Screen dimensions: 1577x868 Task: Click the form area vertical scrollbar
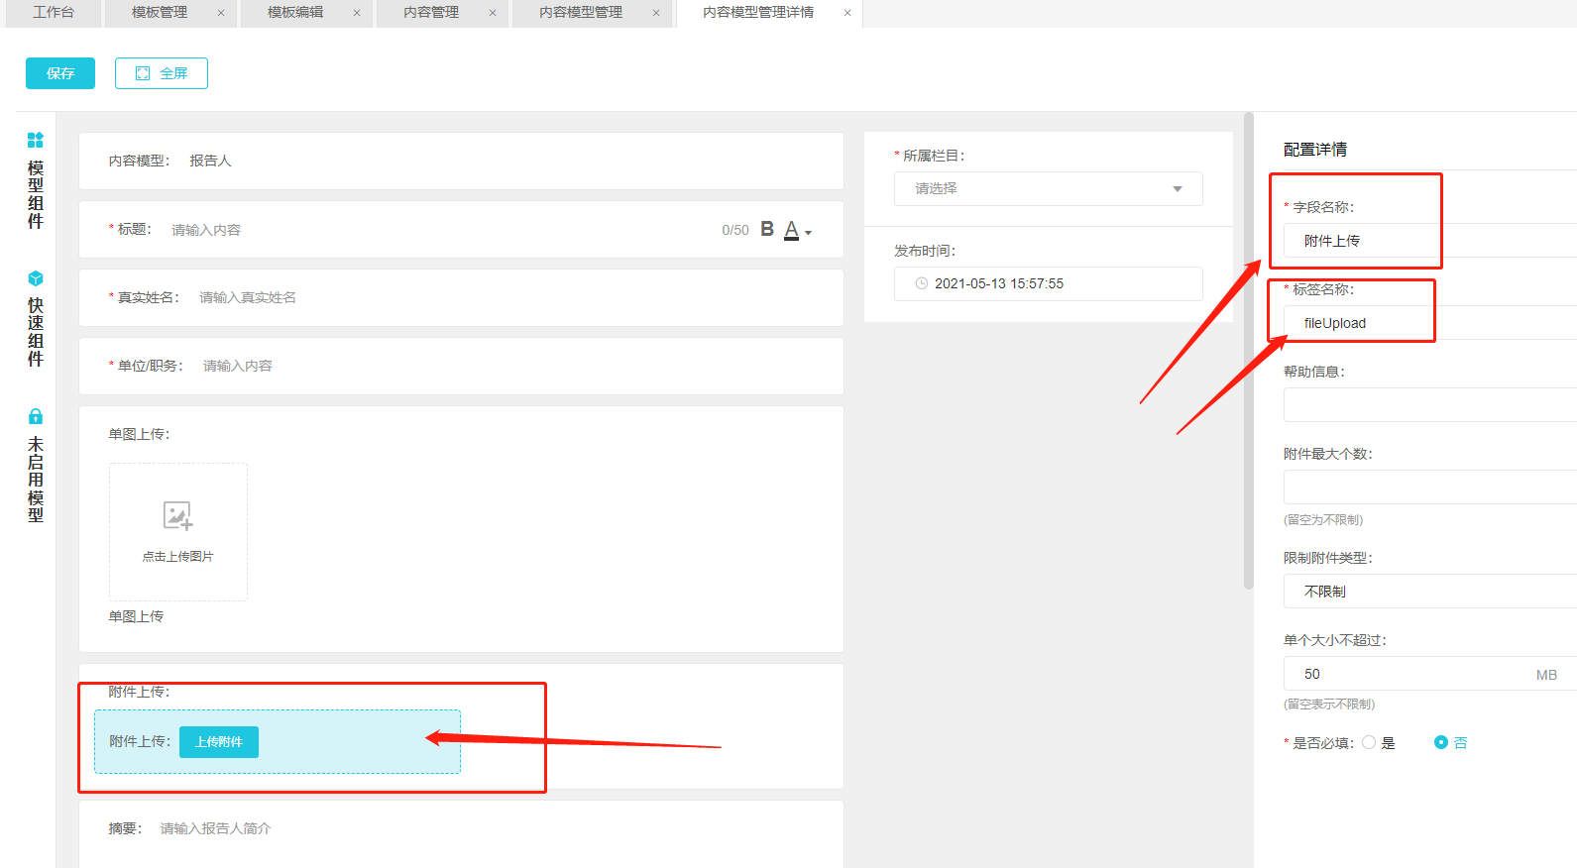pyautogui.click(x=1249, y=352)
